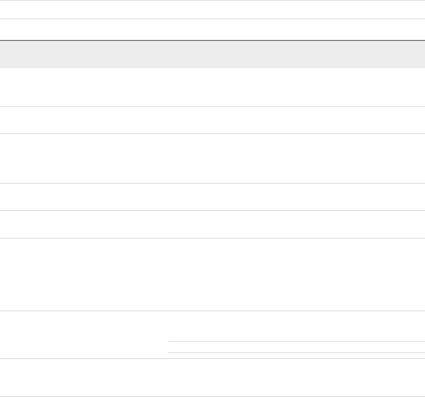Click the third white row below the gray header
This screenshot has width=425, height=397.
point(212,158)
